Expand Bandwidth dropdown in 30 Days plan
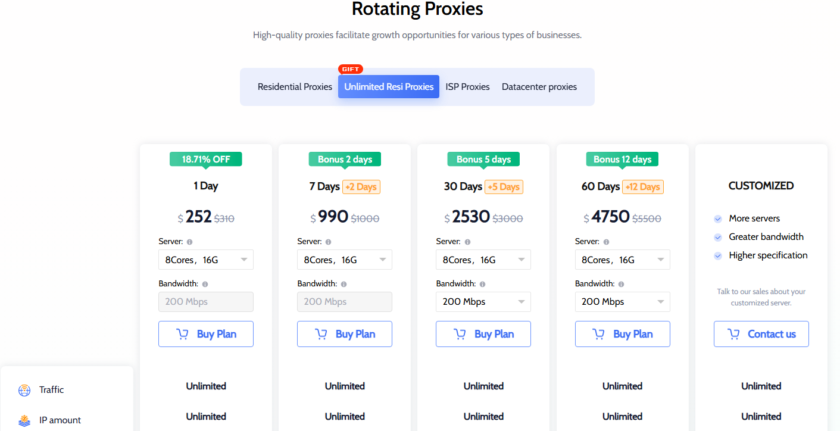The width and height of the screenshot is (840, 431). [x=483, y=302]
